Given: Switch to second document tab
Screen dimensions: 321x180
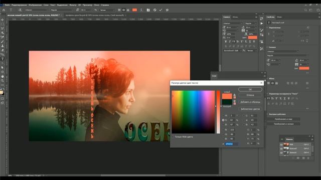Looking at the screenshot, I should pos(95,15).
